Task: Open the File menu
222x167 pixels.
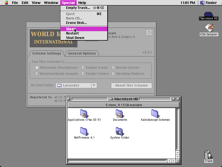Action: (x=15, y=3)
